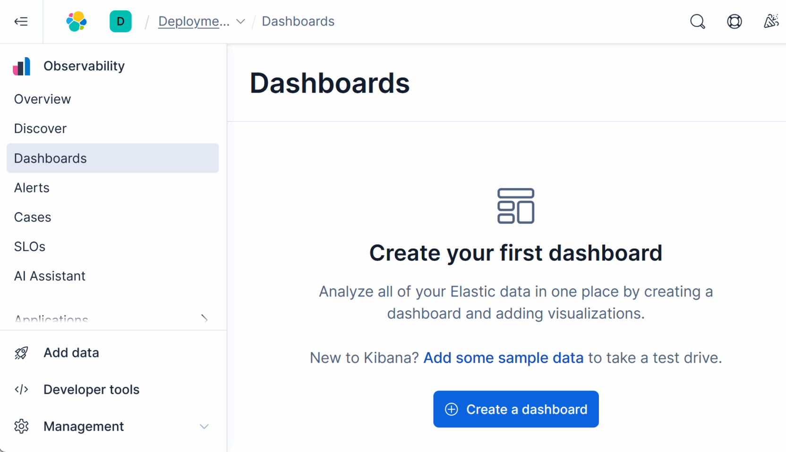Viewport: 786px width, 452px height.
Task: Click the Developer tools code icon
Action: (x=21, y=390)
